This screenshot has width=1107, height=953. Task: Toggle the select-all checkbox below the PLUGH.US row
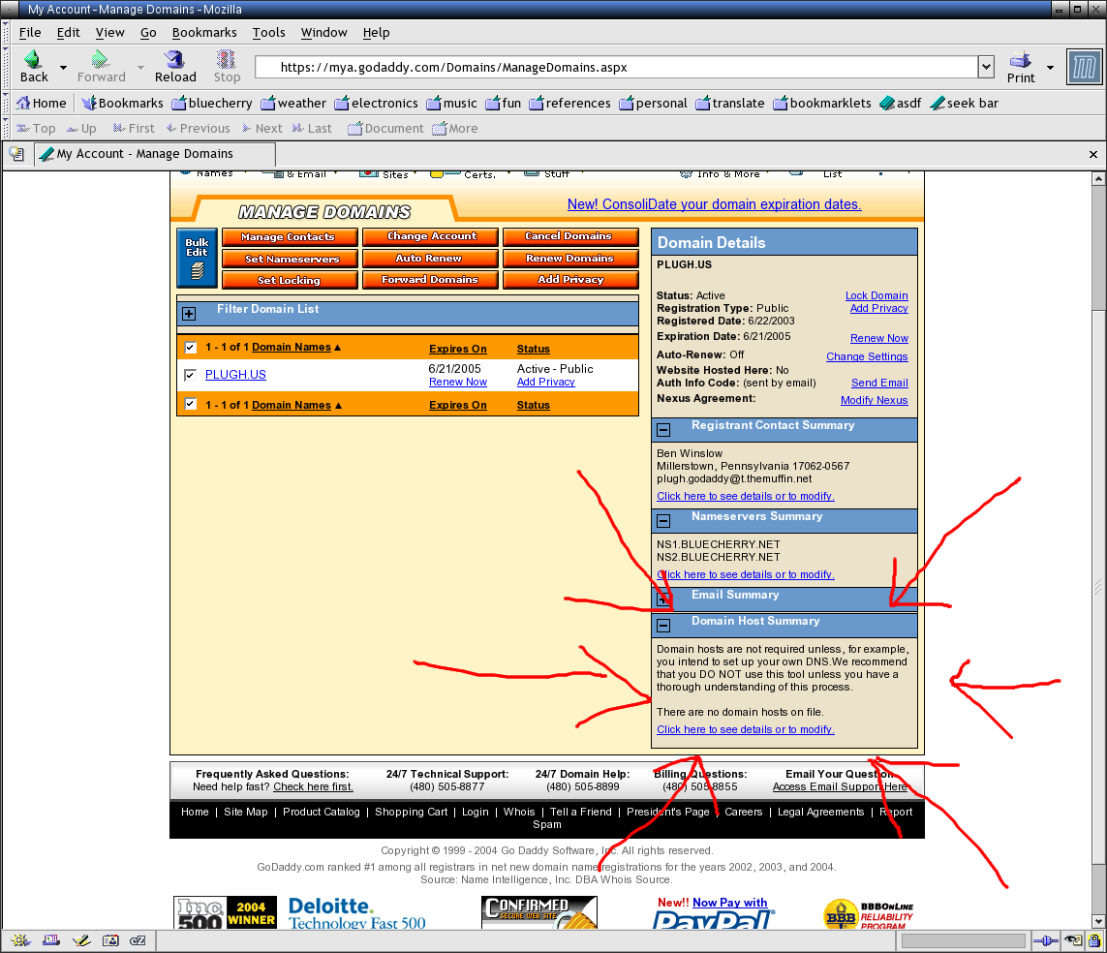(x=190, y=404)
